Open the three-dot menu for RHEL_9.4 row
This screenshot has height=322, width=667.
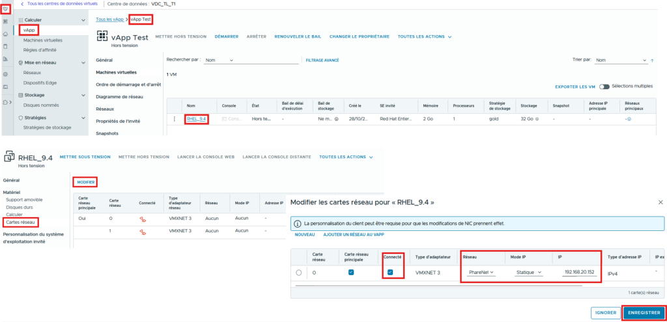[174, 119]
